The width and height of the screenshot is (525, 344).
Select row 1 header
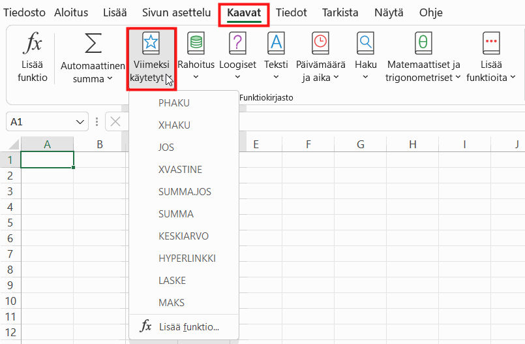pos(10,160)
